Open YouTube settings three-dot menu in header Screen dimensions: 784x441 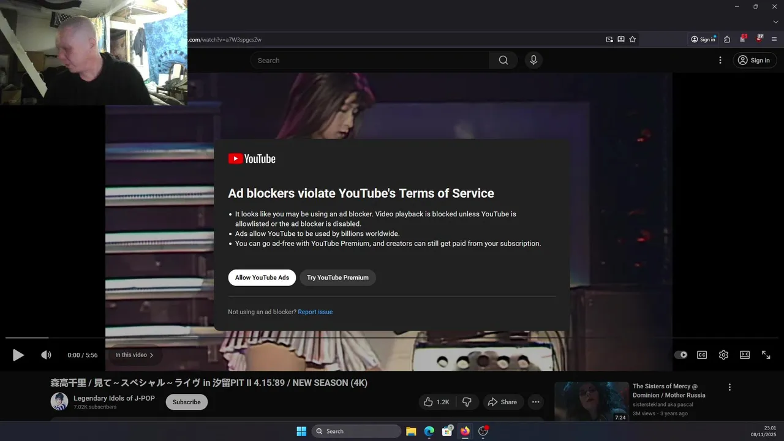tap(720, 60)
